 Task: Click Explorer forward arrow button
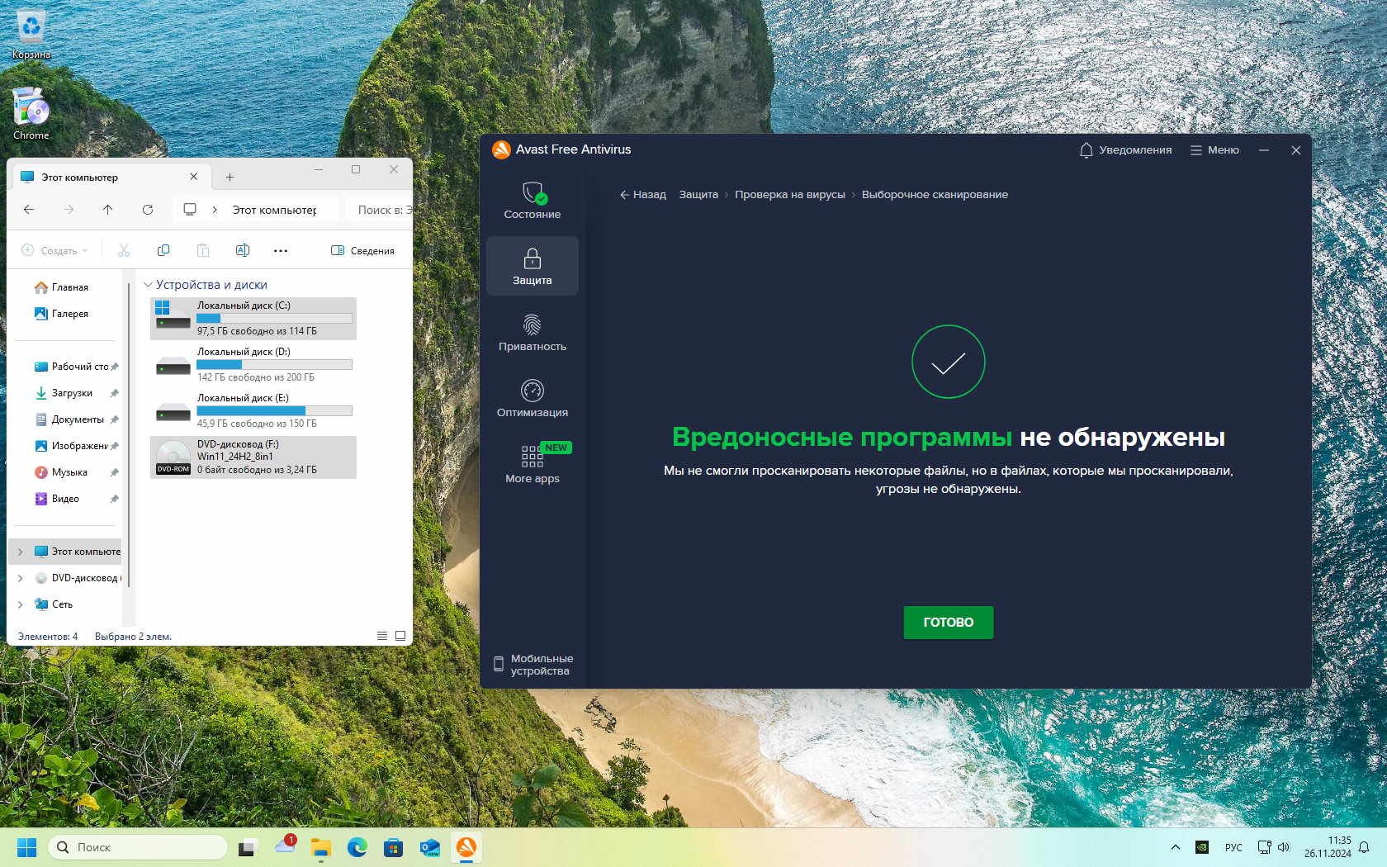[x=69, y=210]
